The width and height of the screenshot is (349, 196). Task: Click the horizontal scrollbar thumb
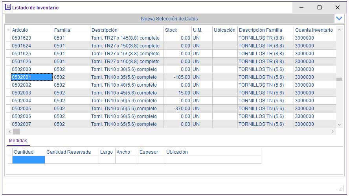coord(17,132)
